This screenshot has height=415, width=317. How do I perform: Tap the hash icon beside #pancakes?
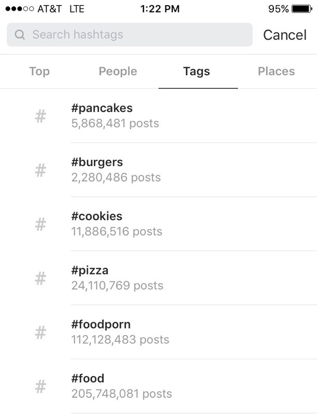[40, 116]
